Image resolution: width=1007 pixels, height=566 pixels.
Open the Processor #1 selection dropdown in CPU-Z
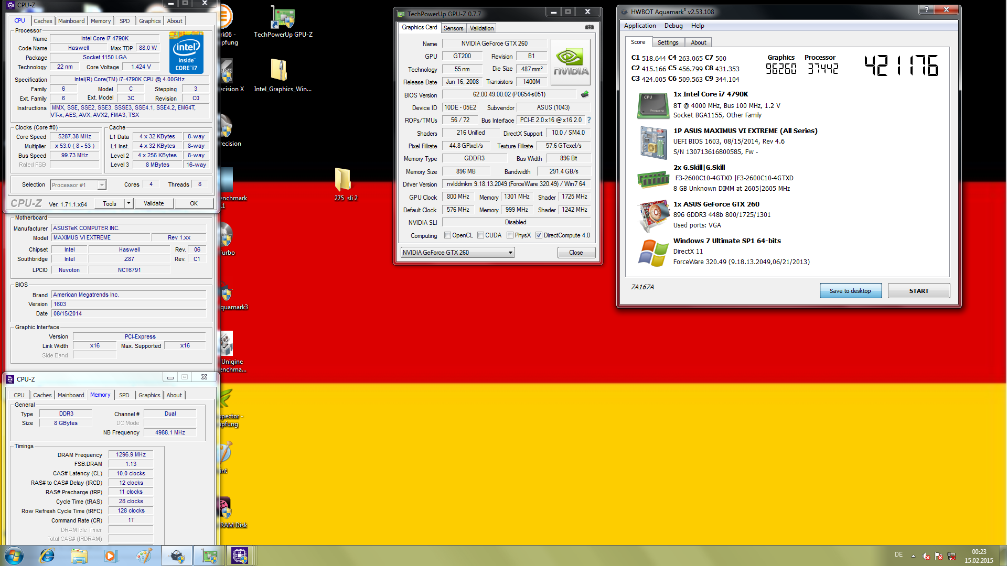pyautogui.click(x=78, y=185)
